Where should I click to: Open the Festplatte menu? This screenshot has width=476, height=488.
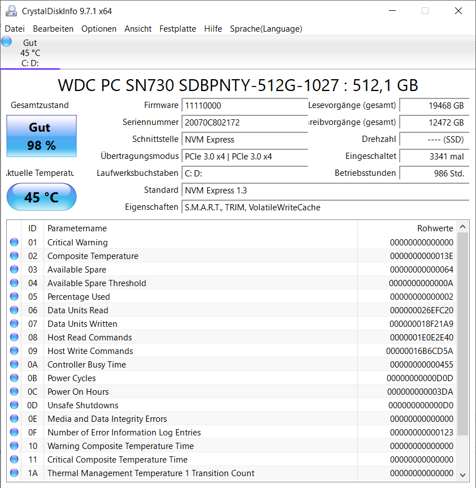[x=178, y=29]
